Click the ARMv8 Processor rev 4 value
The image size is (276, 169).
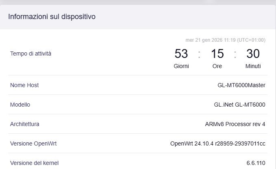pyautogui.click(x=235, y=124)
